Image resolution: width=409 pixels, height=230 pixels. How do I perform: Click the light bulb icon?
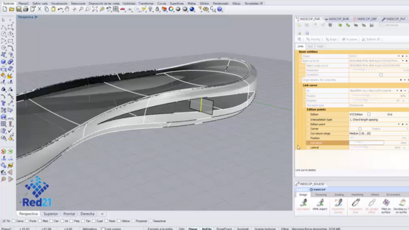click(151, 9)
